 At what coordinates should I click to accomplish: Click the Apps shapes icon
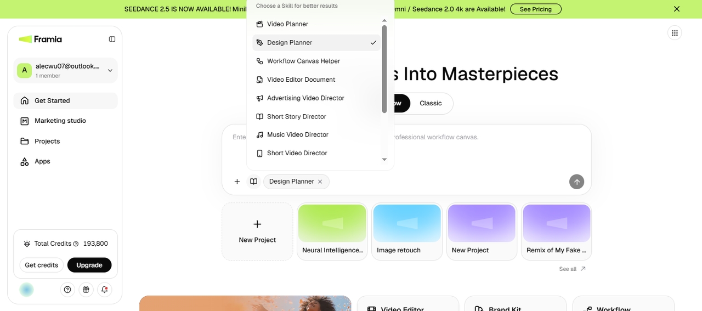pos(24,161)
